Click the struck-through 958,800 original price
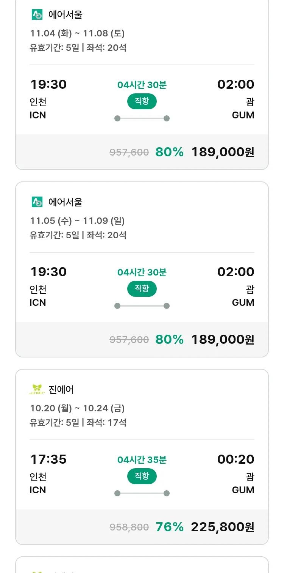 click(x=129, y=527)
